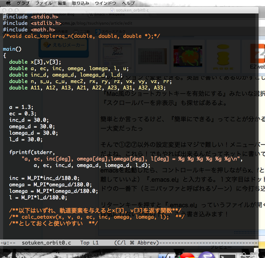Viewport: 265px width, 258px height.
Task: Click the えもじメーカー button behind Emacs
Action: coord(64,45)
